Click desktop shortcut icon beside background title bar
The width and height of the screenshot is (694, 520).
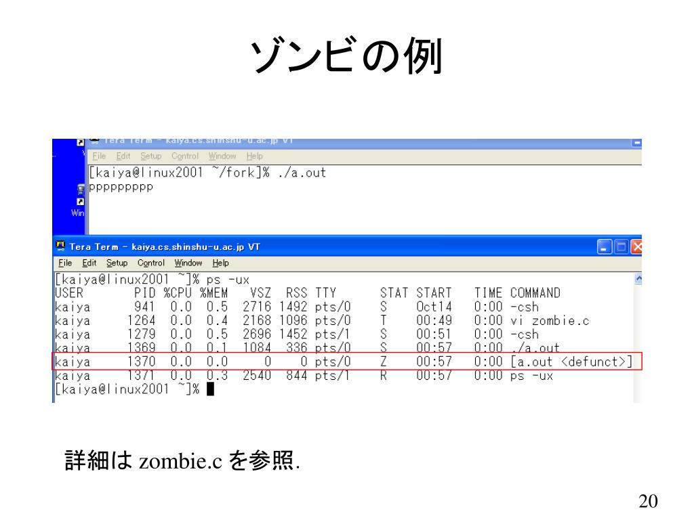[80, 142]
